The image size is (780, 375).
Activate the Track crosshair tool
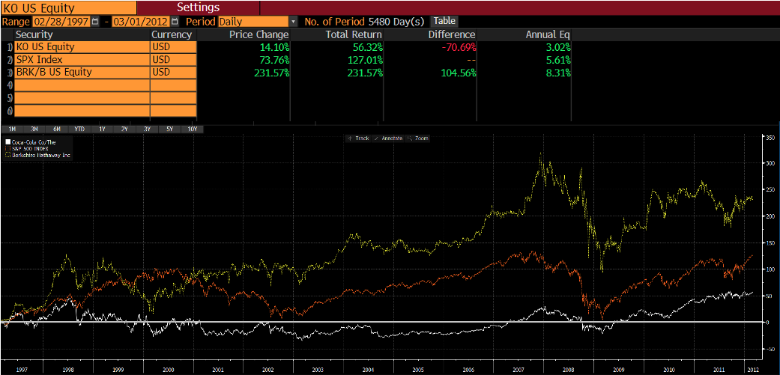[x=358, y=138]
